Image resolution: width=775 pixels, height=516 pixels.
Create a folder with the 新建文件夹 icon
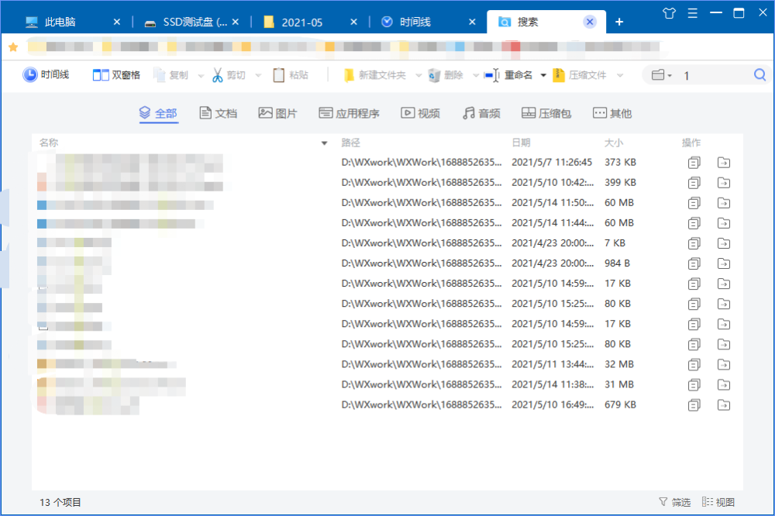click(350, 74)
